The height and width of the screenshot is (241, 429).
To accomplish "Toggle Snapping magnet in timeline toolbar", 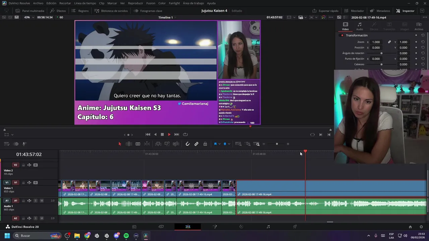I will (x=188, y=144).
